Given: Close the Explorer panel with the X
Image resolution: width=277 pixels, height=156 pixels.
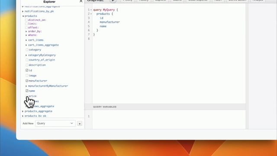Looking at the screenshot, I should tap(81, 1).
